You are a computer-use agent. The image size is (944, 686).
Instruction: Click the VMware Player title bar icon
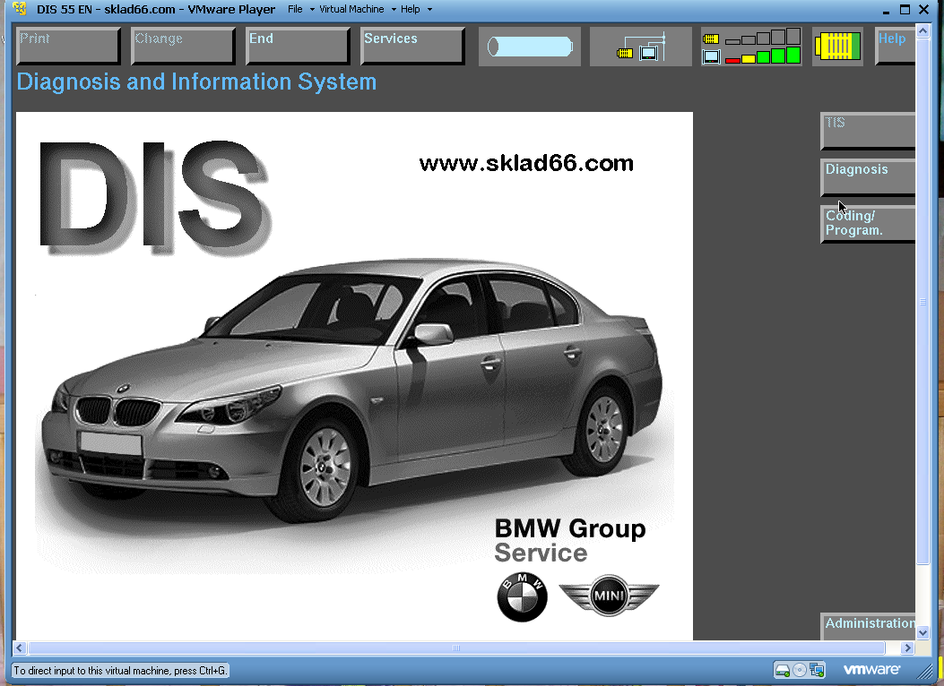[19, 9]
